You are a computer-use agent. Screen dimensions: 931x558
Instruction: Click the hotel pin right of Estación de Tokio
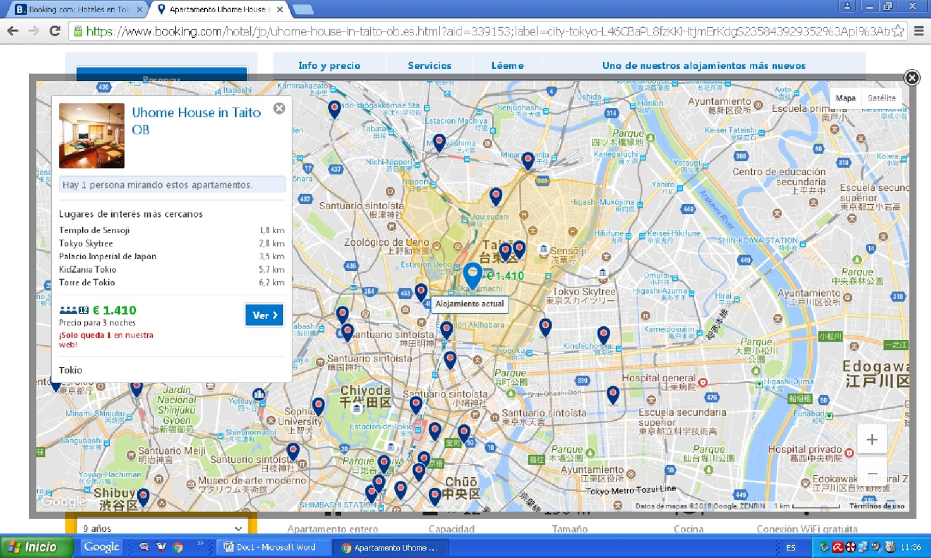(435, 431)
